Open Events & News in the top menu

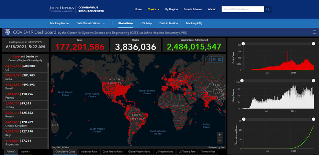(193, 9)
